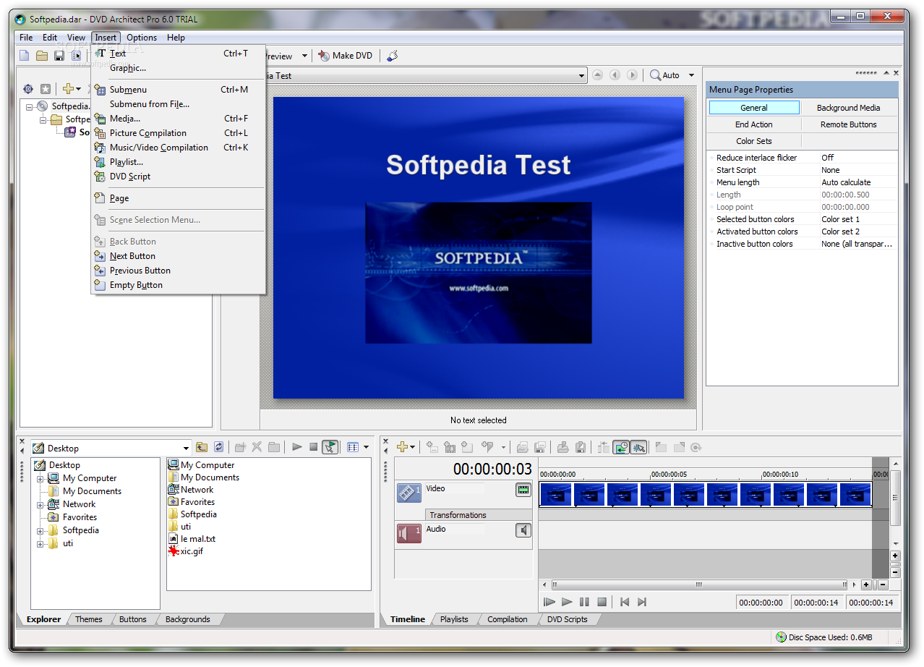This screenshot has width=924, height=667.
Task: Toggle the highlighted sparkle-cursor button in timeline toolbar
Action: (x=638, y=448)
